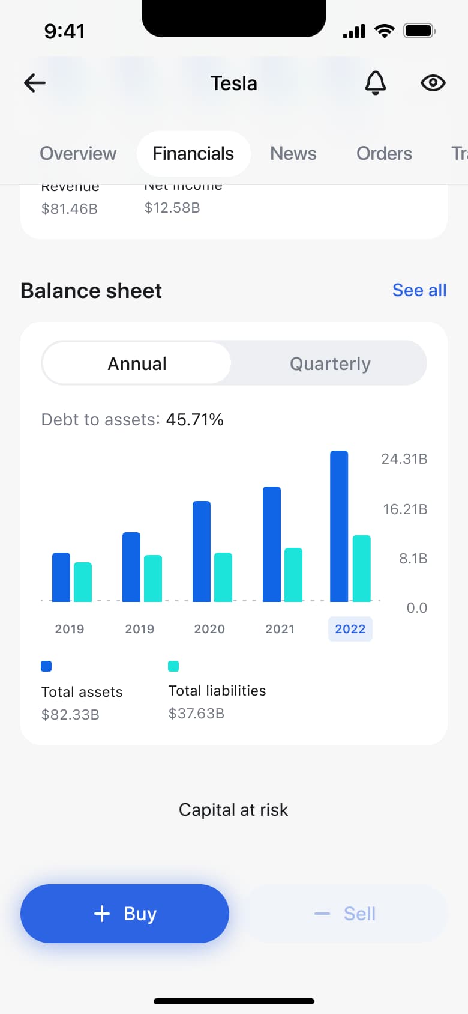Click the $81.46B revenue value
Screen dimensions: 468x1014
(69, 209)
